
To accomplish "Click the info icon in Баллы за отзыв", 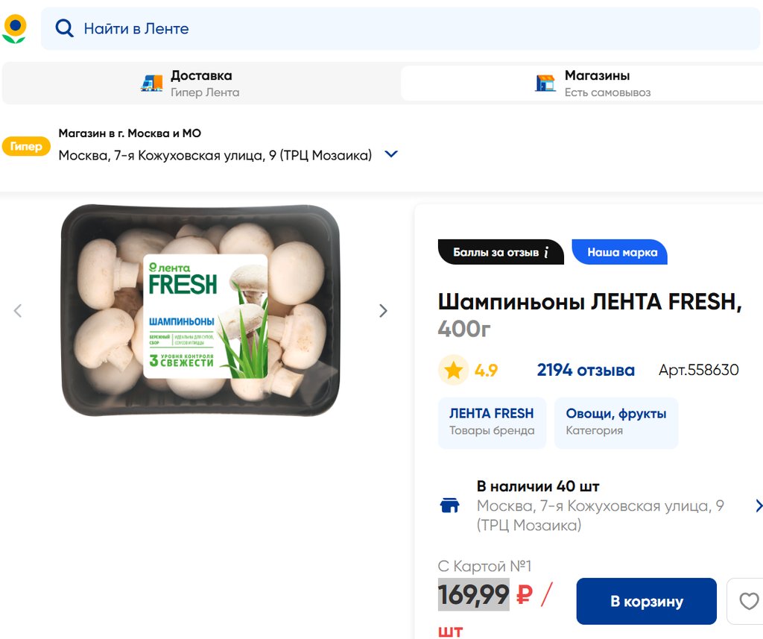I will tap(546, 252).
